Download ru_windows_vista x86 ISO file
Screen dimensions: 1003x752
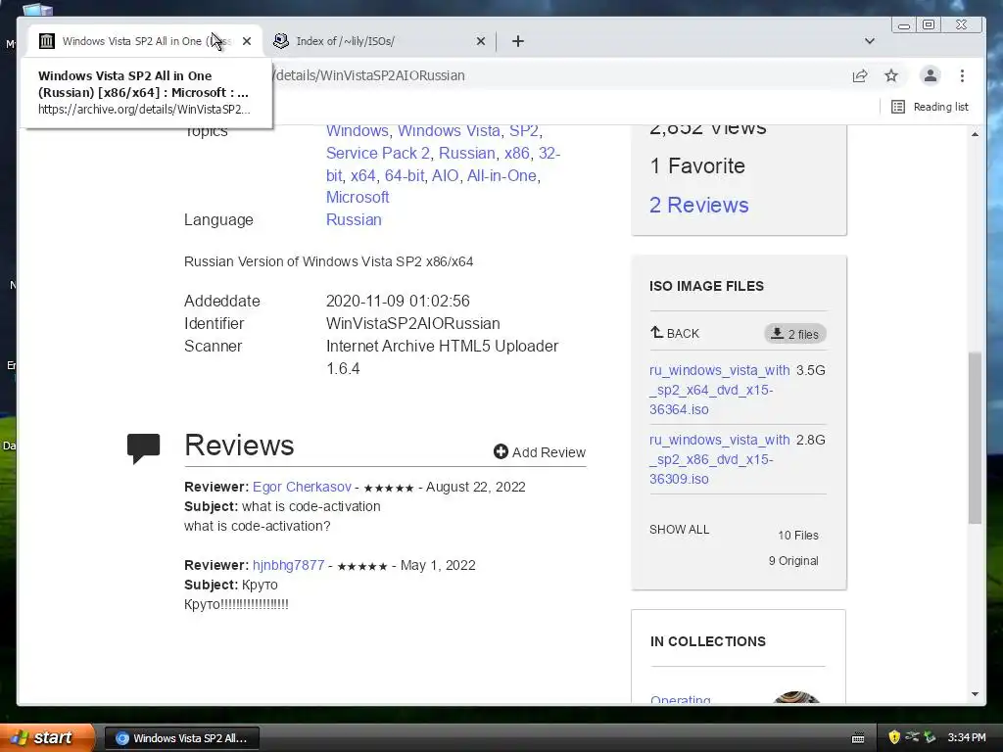[720, 459]
